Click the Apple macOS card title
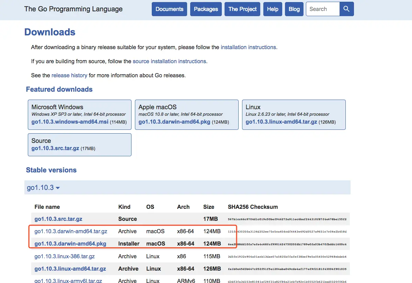The width and height of the screenshot is (412, 283). coord(158,107)
